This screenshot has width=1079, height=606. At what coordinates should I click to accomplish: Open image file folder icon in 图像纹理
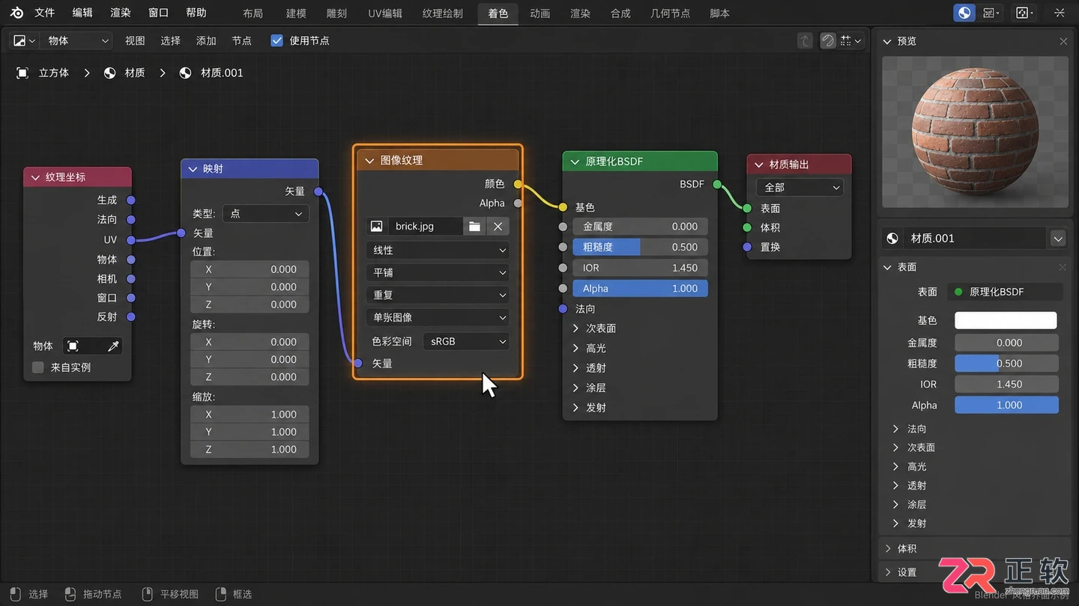pyautogui.click(x=474, y=226)
